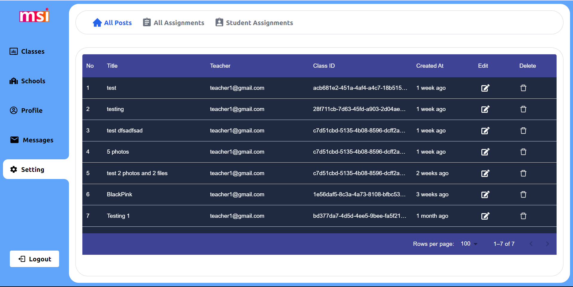Edit the post titled test

tap(485, 88)
